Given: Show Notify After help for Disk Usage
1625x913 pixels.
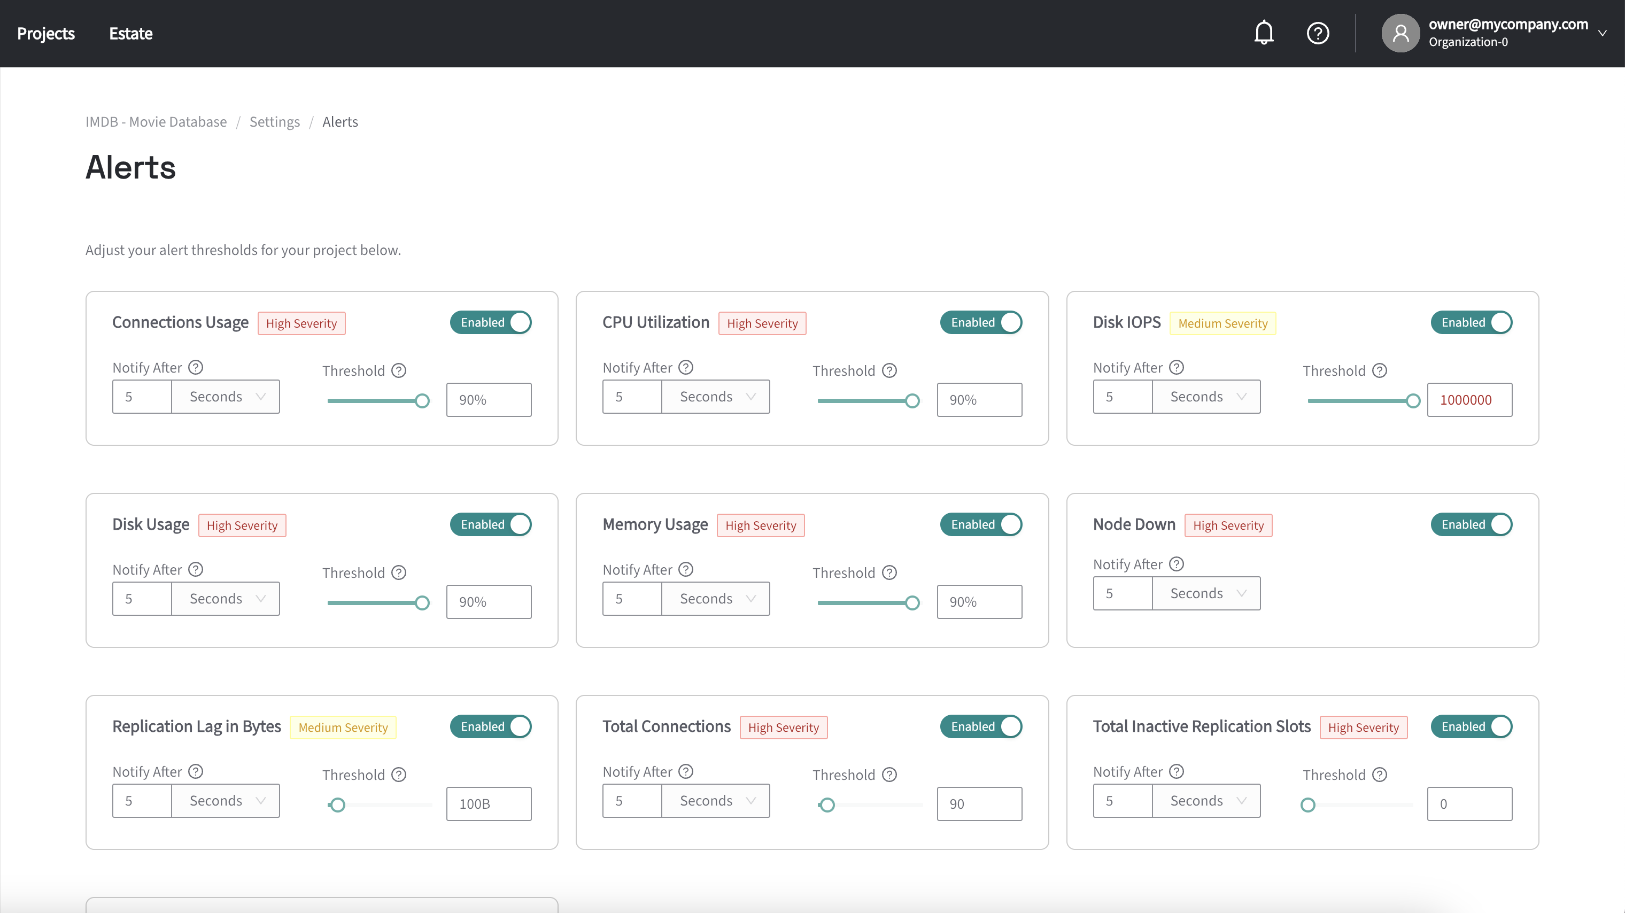Looking at the screenshot, I should pyautogui.click(x=196, y=569).
